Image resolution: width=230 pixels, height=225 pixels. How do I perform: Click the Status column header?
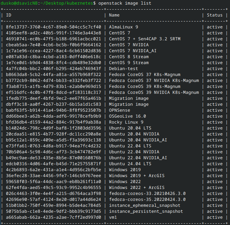[x=215, y=15]
